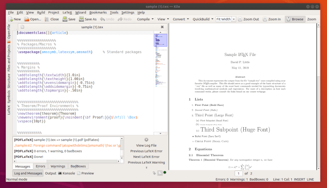Screen dimensions: 327x188
Task: Open the Open File sidebar panel
Action: click(9, 34)
